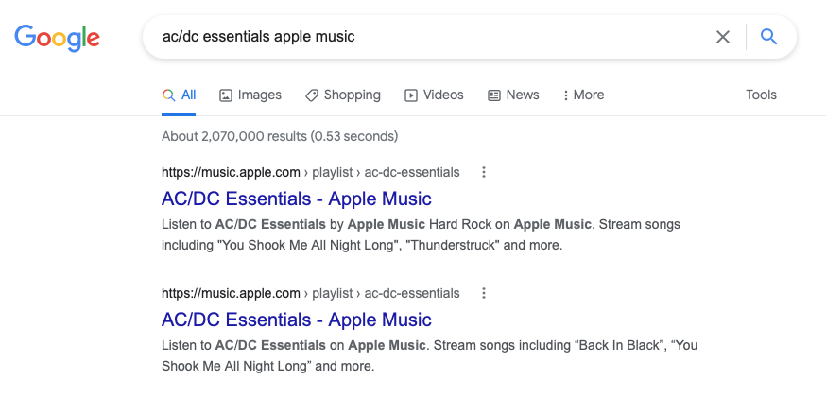Switch to the News tab
This screenshot has height=398, width=826.
pos(513,95)
